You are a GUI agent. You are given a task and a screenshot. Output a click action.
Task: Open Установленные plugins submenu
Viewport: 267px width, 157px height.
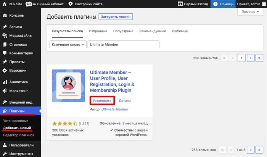[x=16, y=121]
